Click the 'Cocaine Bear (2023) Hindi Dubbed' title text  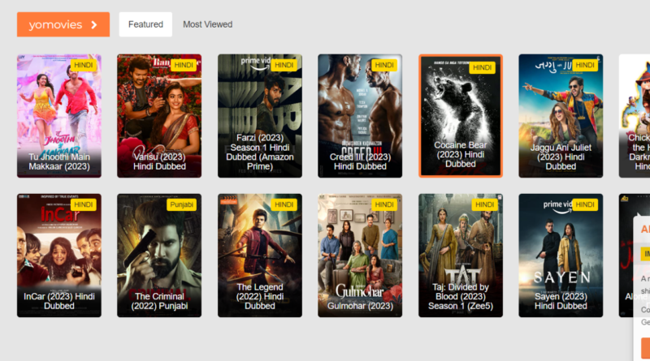click(x=461, y=154)
